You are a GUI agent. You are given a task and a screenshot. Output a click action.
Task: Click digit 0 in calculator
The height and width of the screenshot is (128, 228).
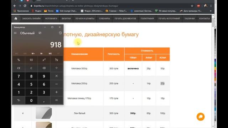coord(31,100)
